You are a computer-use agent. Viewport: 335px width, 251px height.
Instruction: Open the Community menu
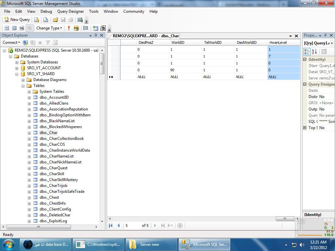pyautogui.click(x=134, y=11)
